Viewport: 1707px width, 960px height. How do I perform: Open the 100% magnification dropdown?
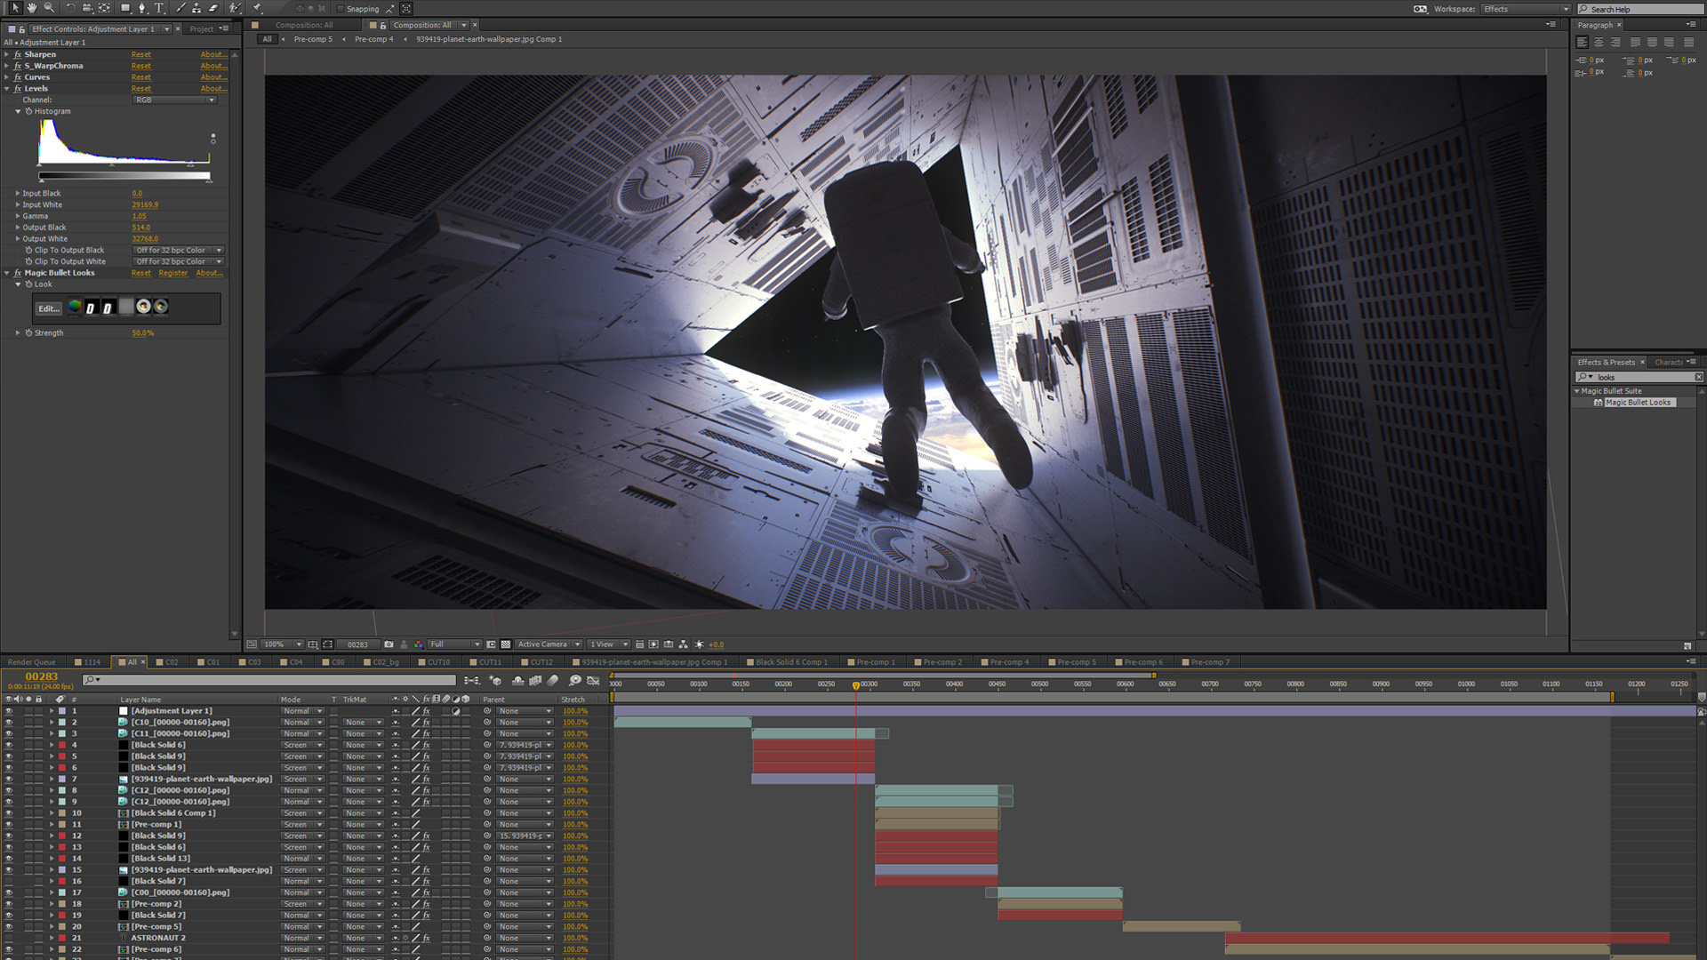click(282, 644)
